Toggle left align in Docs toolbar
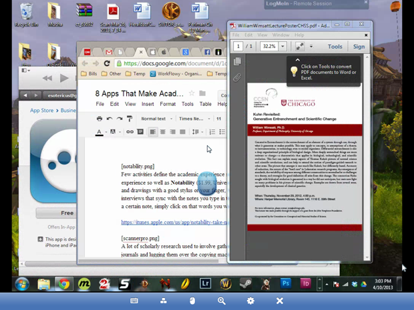 pyautogui.click(x=153, y=132)
